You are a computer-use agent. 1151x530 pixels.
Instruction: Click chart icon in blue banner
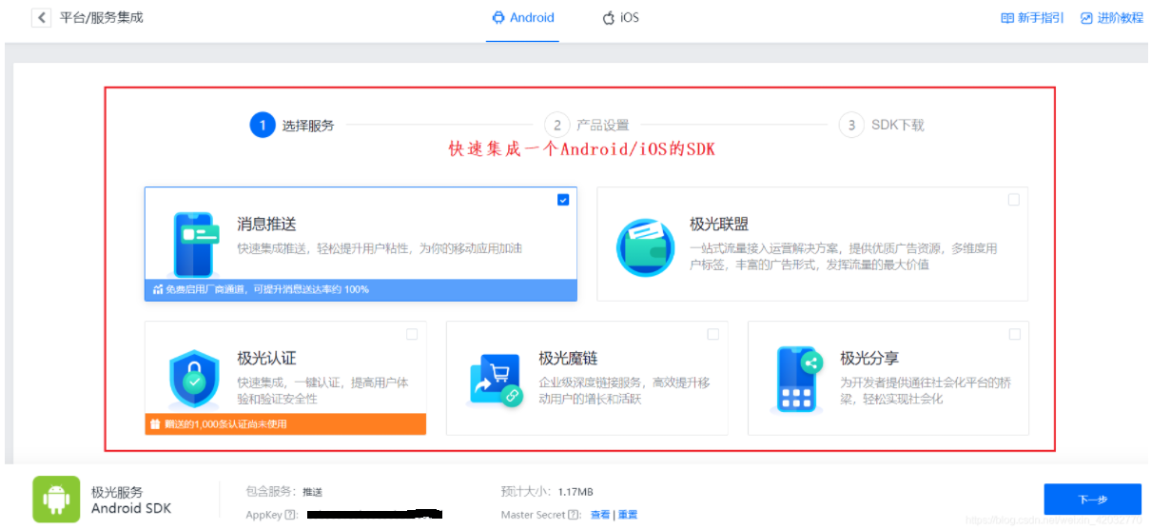[158, 289]
